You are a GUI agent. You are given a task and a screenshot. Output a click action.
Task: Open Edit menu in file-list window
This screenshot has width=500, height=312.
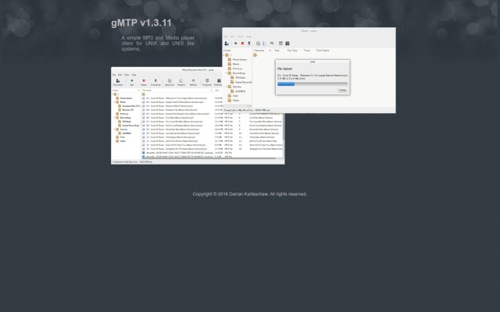(120, 75)
